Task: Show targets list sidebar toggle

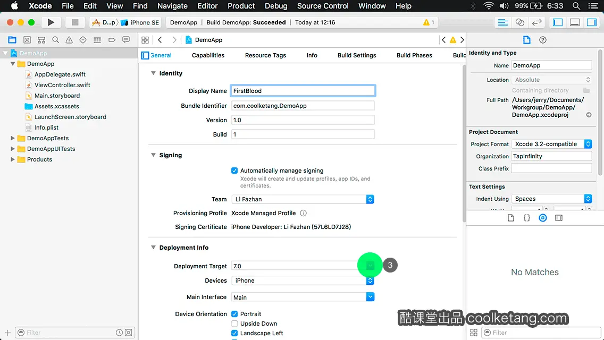Action: 145,55
